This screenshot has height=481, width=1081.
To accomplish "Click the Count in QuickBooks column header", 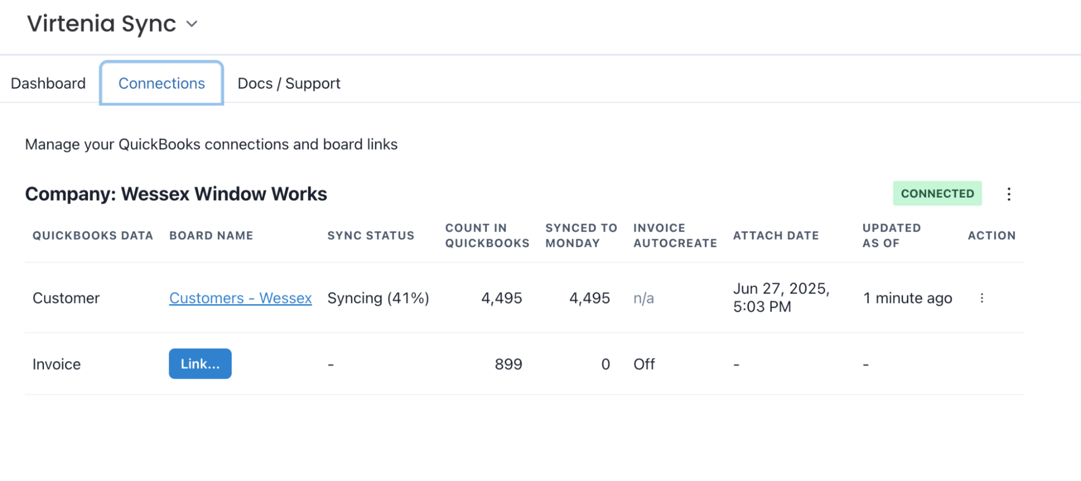I will click(x=487, y=236).
